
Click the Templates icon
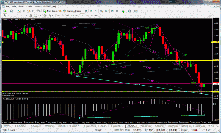pos(136,11)
